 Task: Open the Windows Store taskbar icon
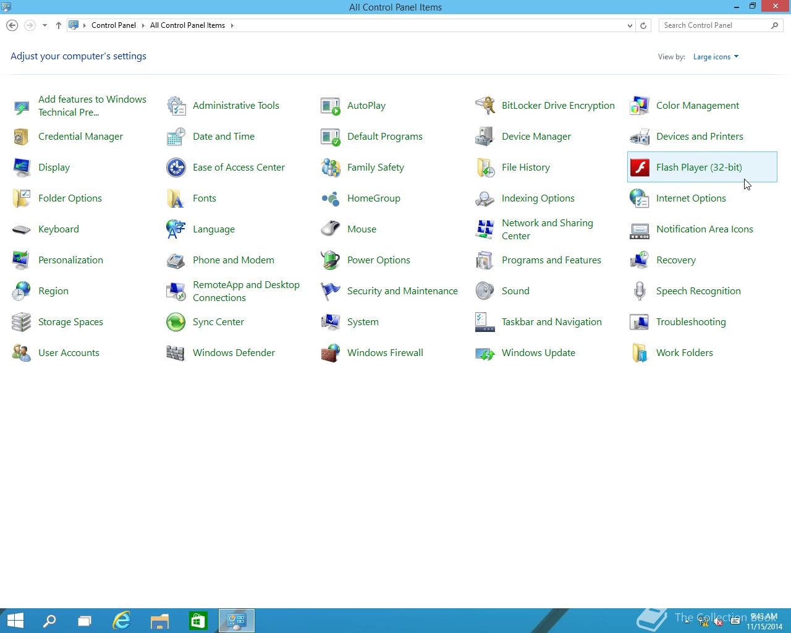[x=198, y=620]
